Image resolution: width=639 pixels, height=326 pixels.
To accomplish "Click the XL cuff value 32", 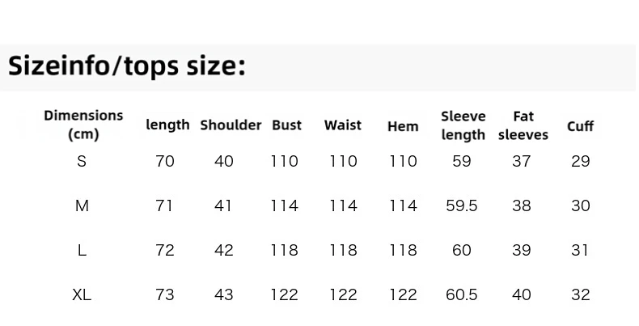I will click(581, 294).
